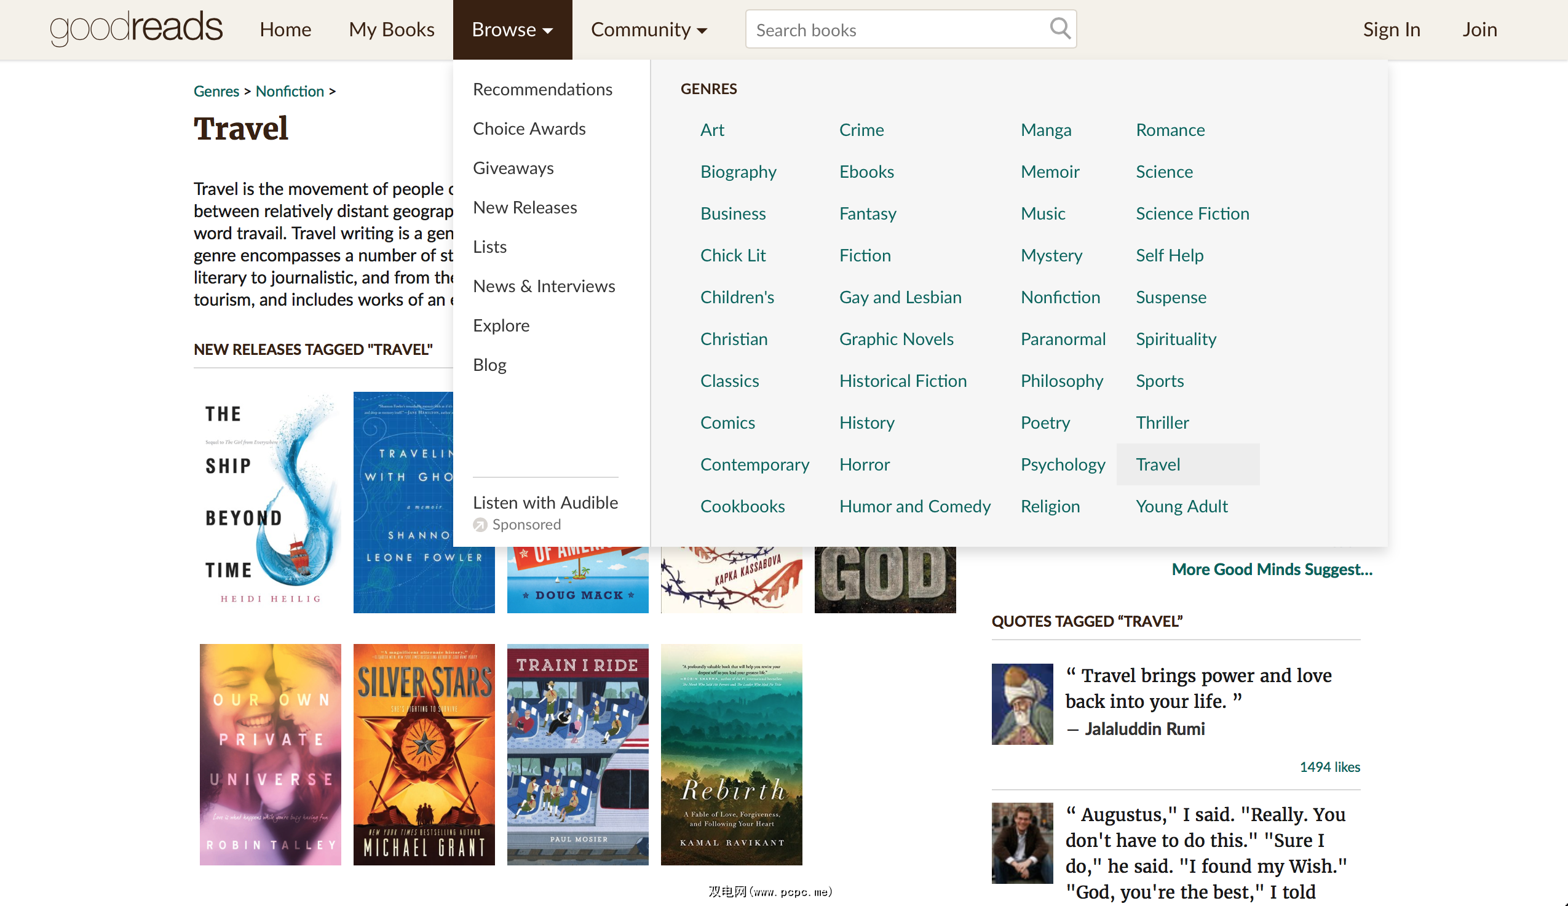Choose Historical Fiction genre link
The width and height of the screenshot is (1568, 906).
[x=903, y=381]
